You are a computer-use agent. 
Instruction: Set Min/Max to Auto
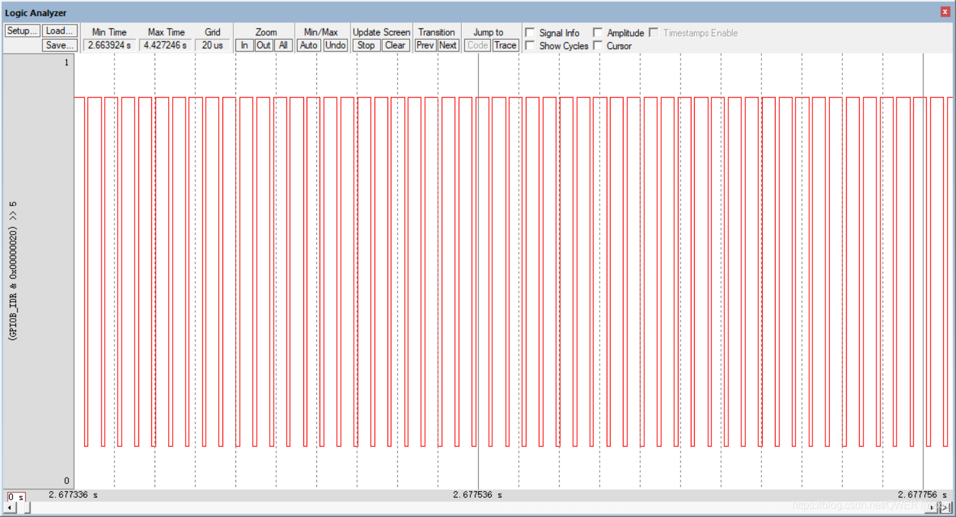click(x=309, y=45)
